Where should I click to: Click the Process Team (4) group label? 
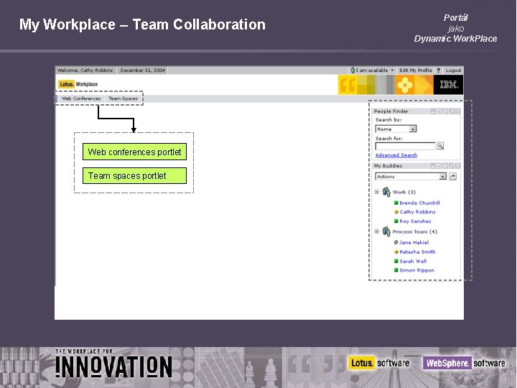414,231
